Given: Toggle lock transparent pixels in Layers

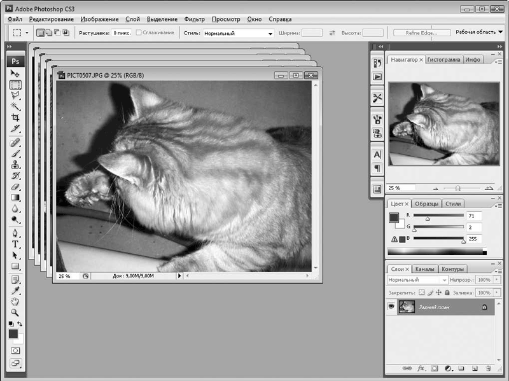Looking at the screenshot, I should [421, 293].
